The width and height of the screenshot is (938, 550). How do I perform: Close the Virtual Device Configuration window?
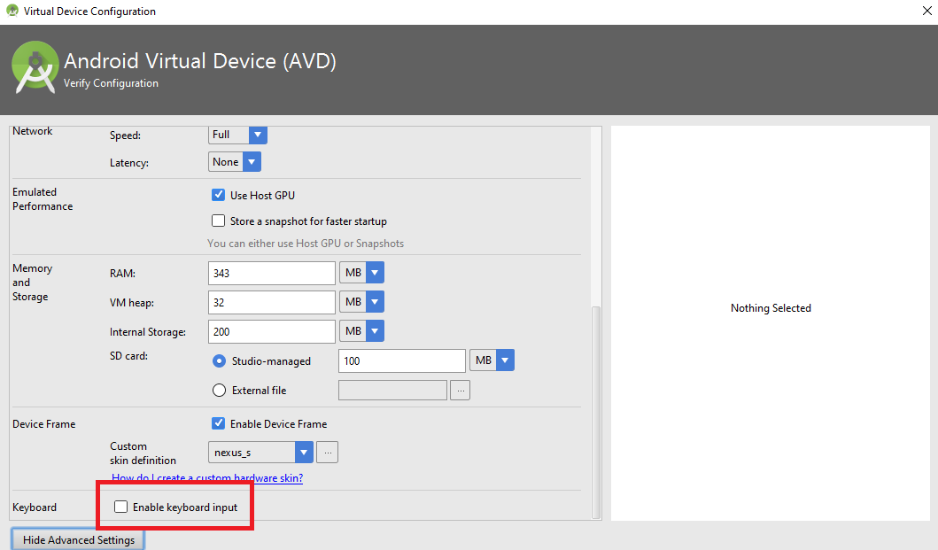coord(926,11)
